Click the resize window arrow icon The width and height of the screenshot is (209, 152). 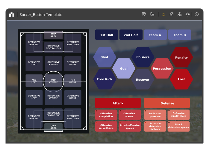pyautogui.click(x=171, y=14)
